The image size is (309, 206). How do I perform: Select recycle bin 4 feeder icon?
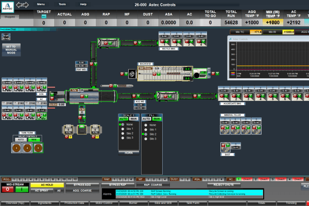point(201,42)
